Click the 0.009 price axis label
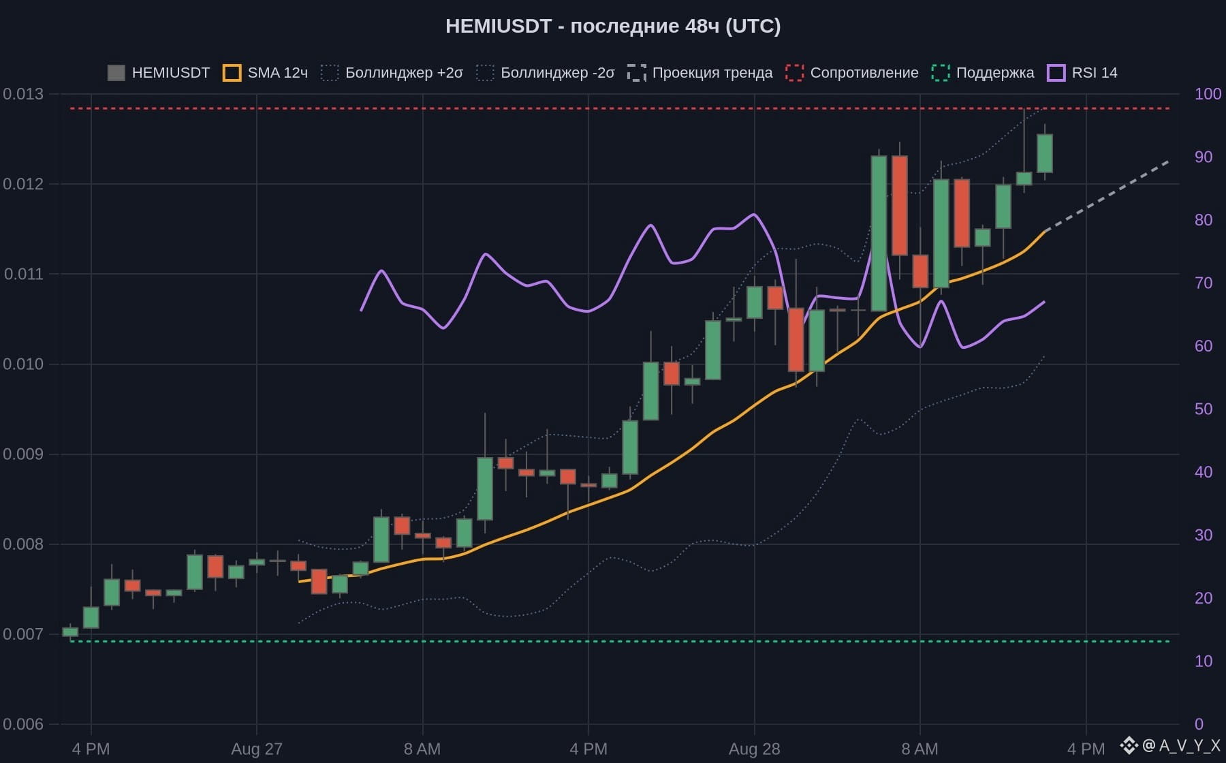 (23, 454)
